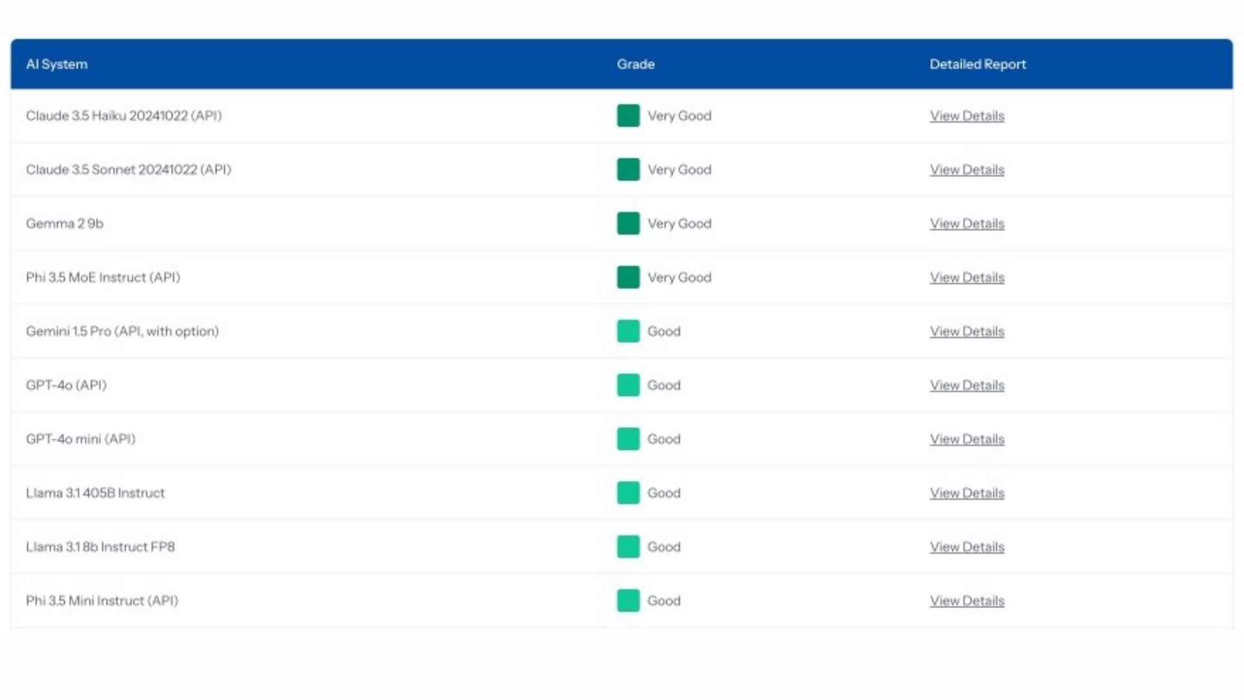Click the Good grade text for Llama 3.1 405B
The image size is (1244, 700).
point(664,493)
